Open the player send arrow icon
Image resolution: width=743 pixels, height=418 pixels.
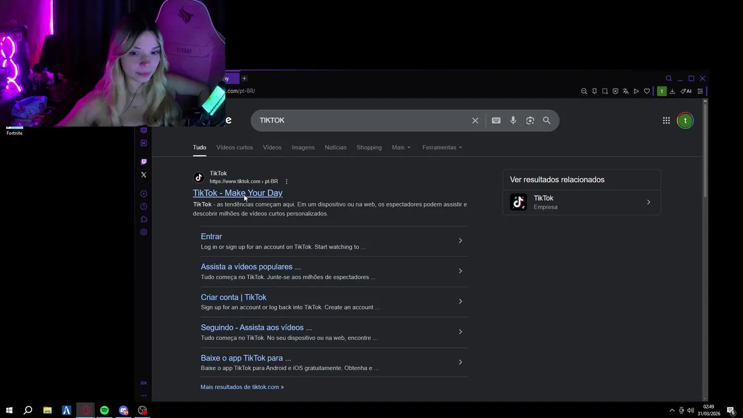click(x=636, y=91)
